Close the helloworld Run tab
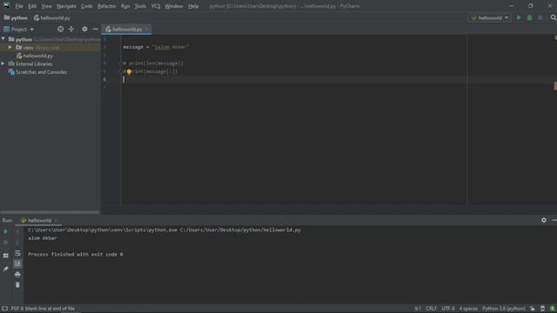This screenshot has height=313, width=557. click(56, 221)
